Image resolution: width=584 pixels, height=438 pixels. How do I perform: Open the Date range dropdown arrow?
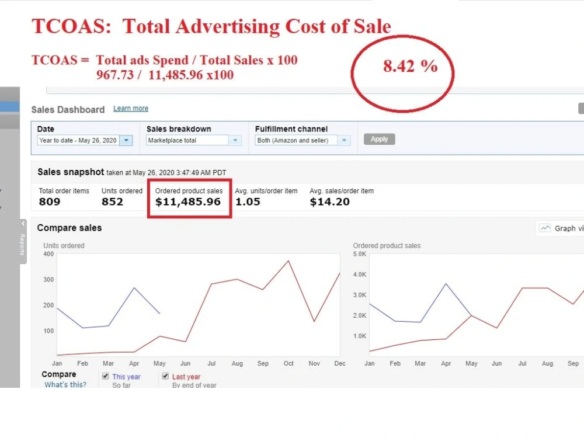point(126,140)
